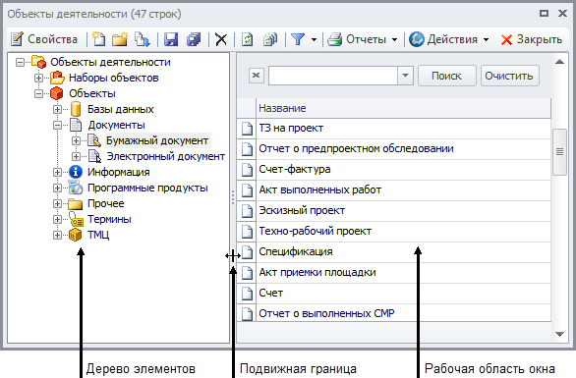Select the Счет row
Screen dimensions: 576x378
(394, 293)
